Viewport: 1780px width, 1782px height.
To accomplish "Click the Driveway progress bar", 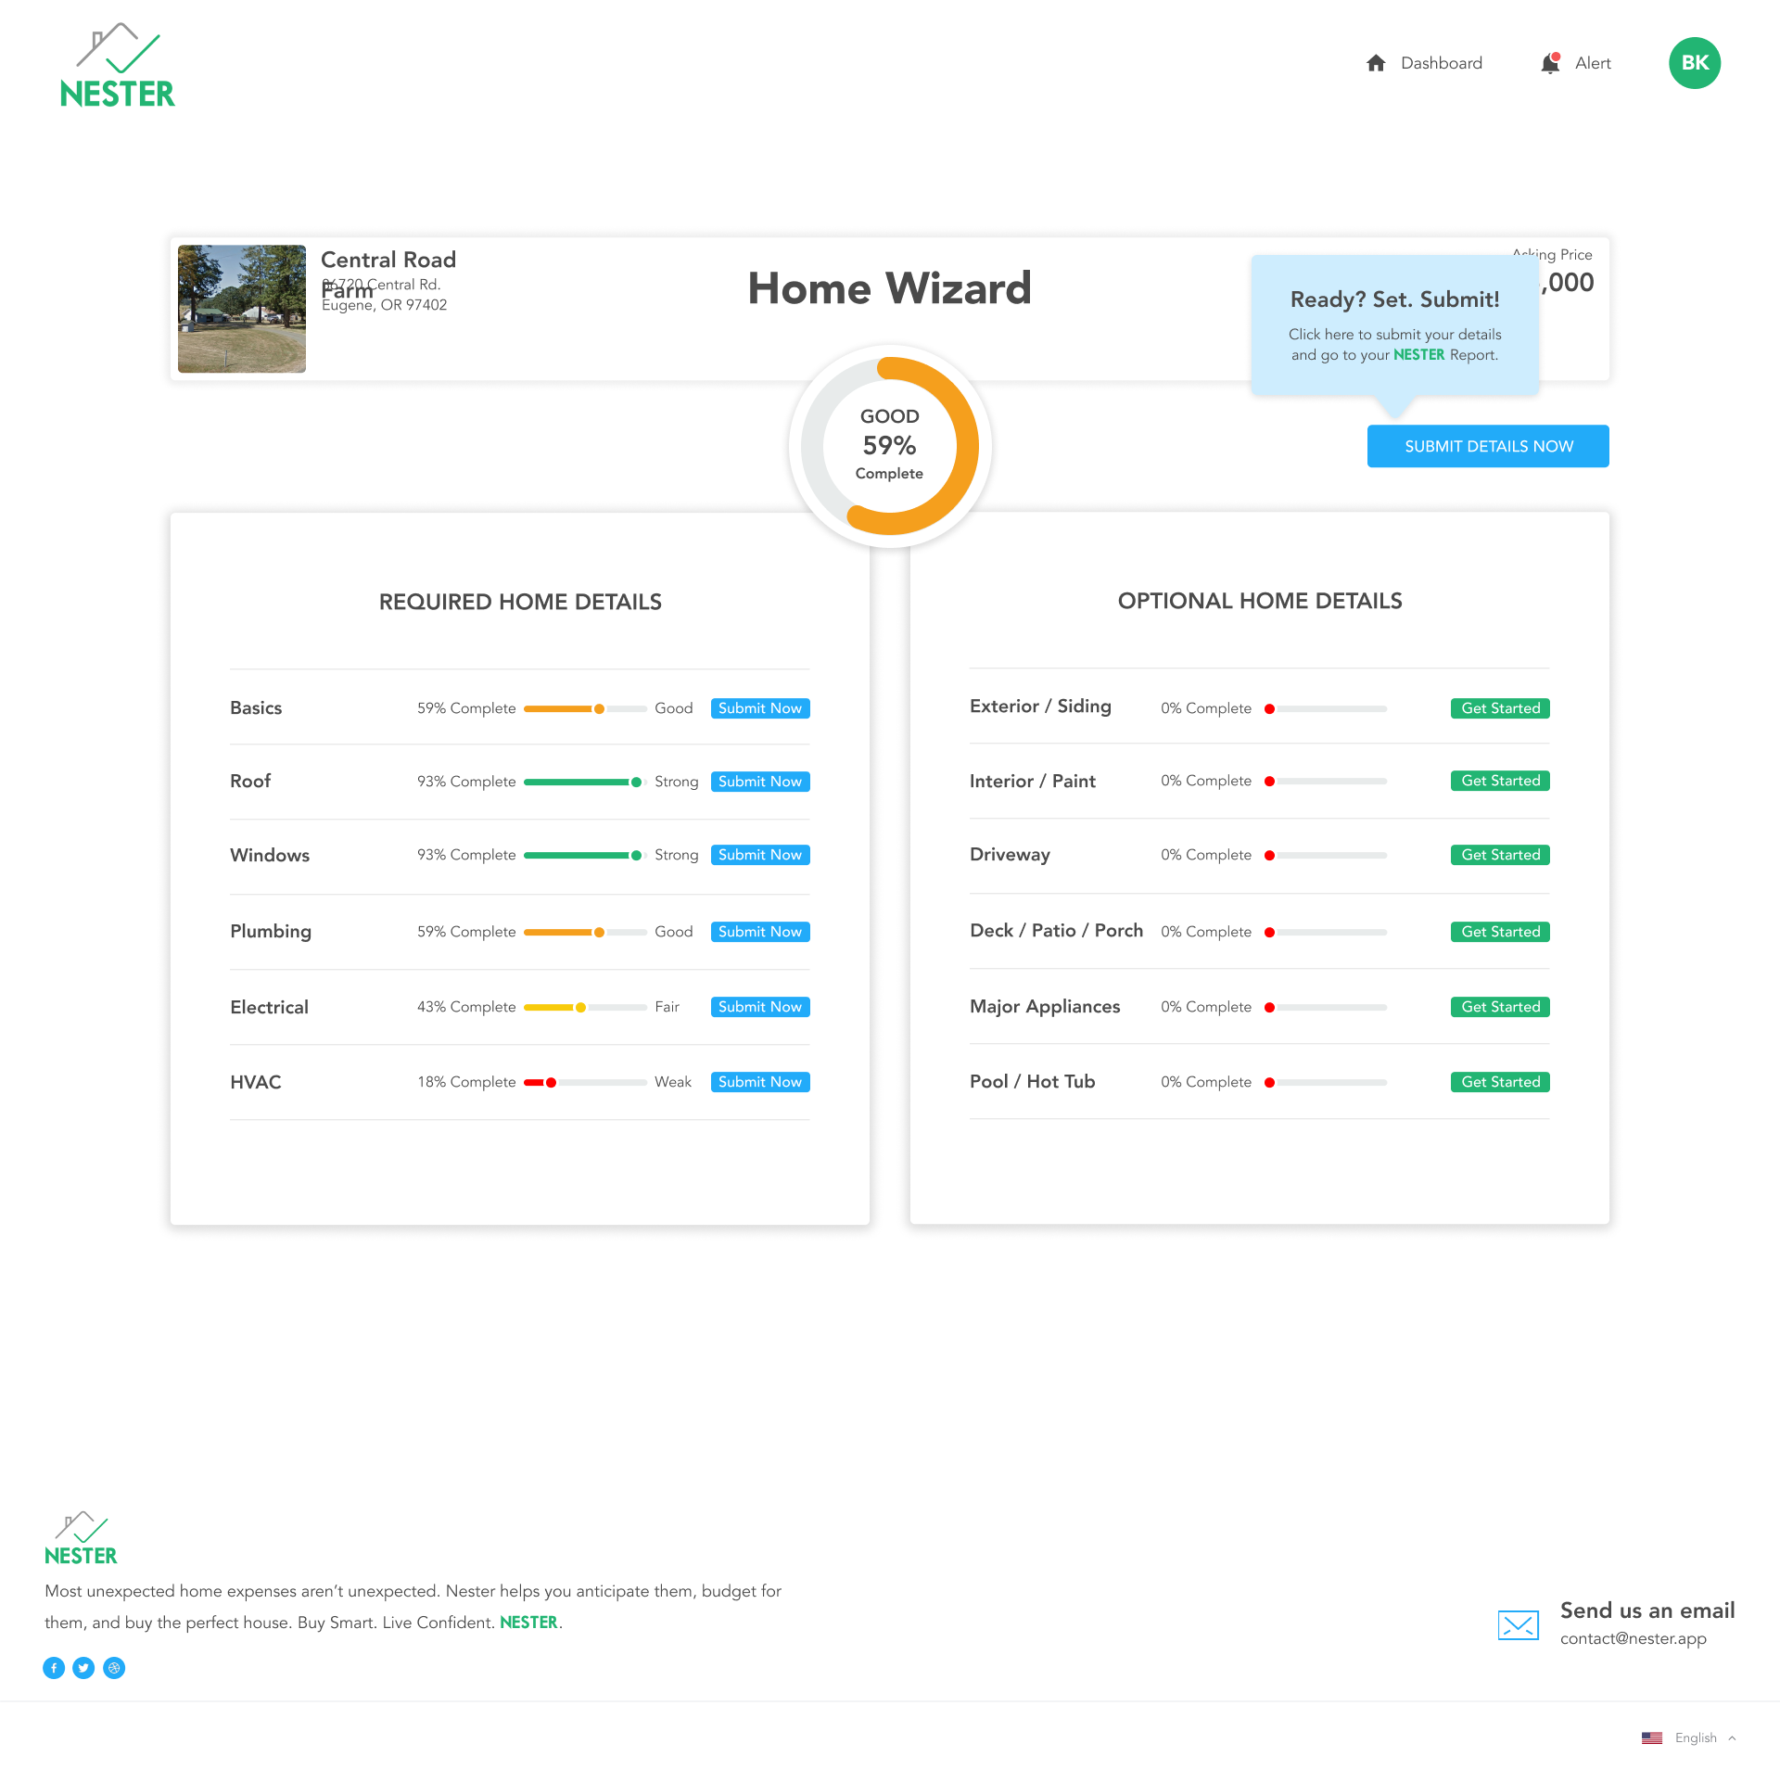I will click(x=1326, y=855).
